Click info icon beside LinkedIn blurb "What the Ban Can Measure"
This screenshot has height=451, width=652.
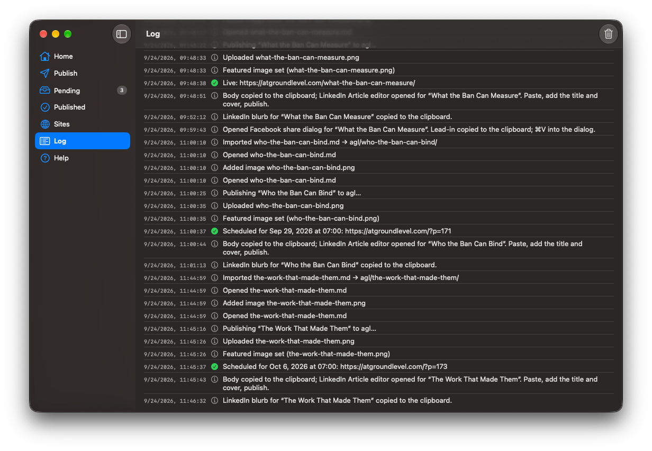click(214, 116)
